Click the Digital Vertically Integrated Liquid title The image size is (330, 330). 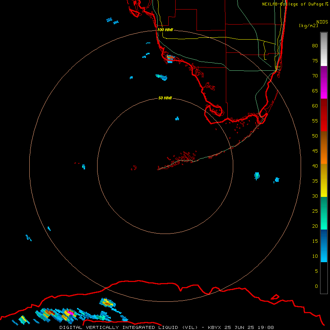click(129, 327)
